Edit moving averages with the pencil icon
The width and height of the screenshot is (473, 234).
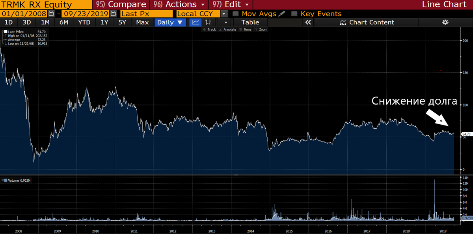coord(281,14)
